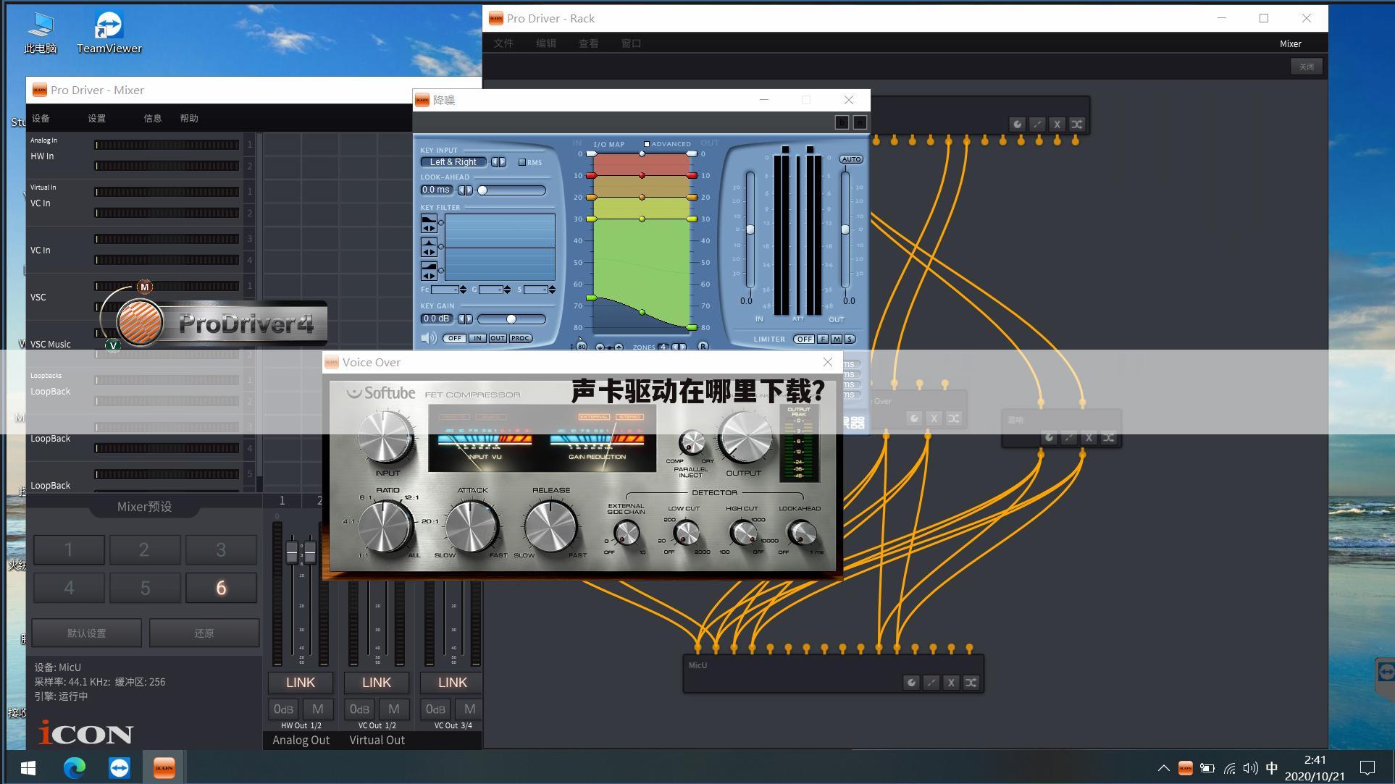The width and height of the screenshot is (1395, 784).
Task: Click the zones count stepper arrows
Action: 679,347
